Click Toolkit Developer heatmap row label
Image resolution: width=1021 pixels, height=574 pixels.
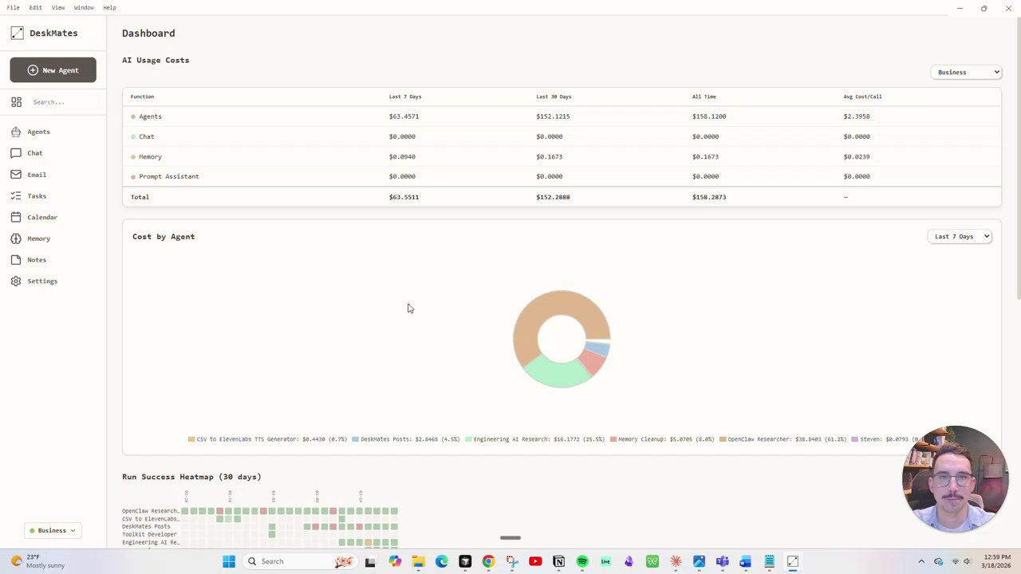coord(149,534)
